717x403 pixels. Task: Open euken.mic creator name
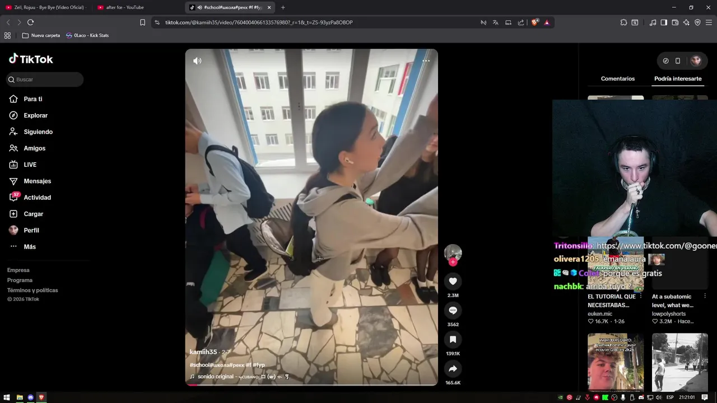(600, 314)
